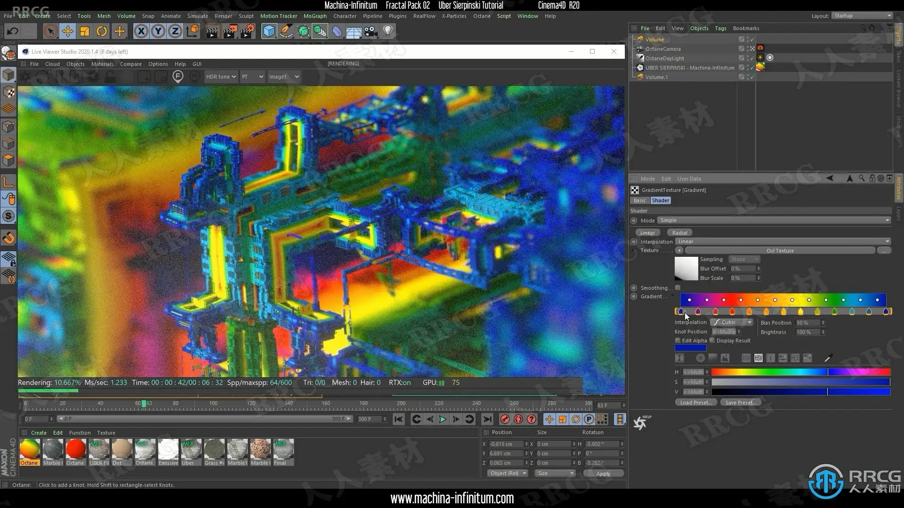Add a Cube primitive object
The image size is (904, 508).
269,32
